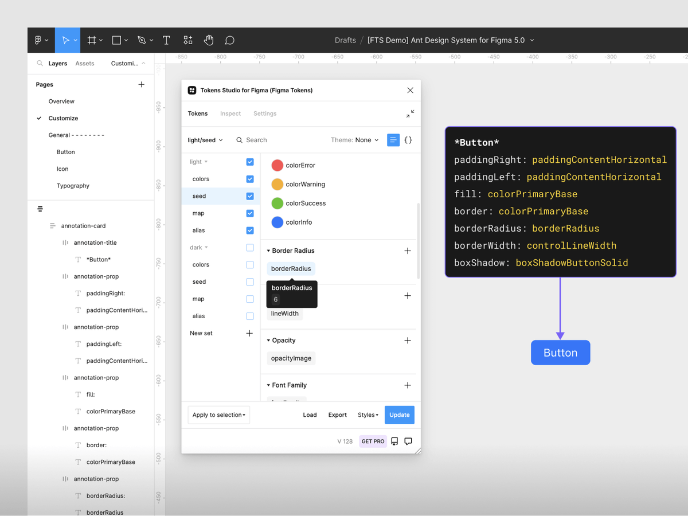
Task: Click the Drafts breadcrumb link
Action: tap(345, 40)
